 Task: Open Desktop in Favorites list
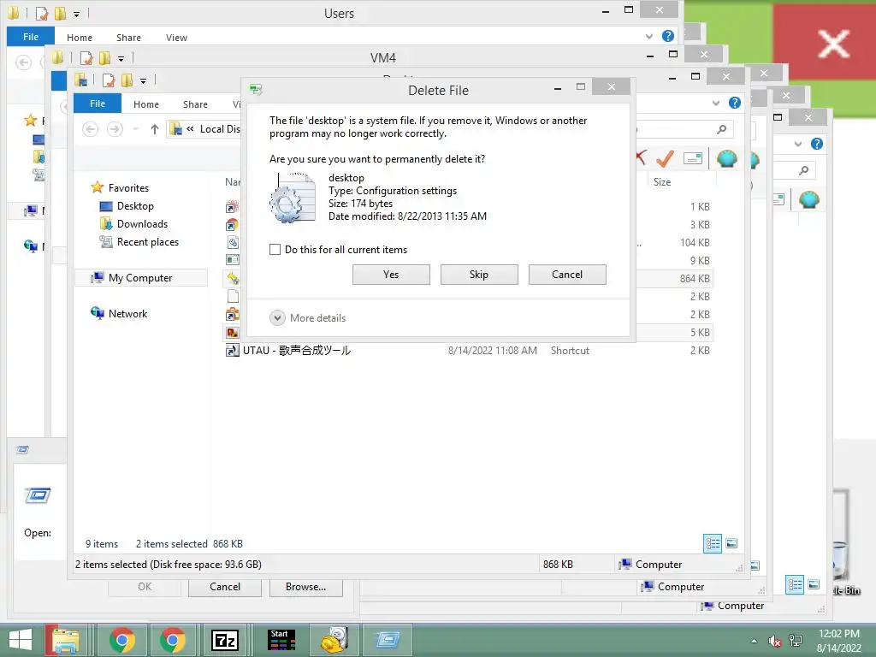134,206
